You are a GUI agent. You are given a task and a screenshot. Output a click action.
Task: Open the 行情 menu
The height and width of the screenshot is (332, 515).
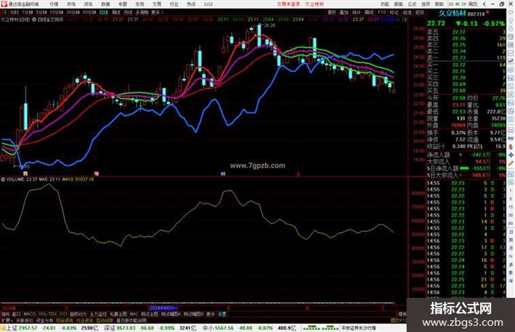pyautogui.click(x=54, y=4)
